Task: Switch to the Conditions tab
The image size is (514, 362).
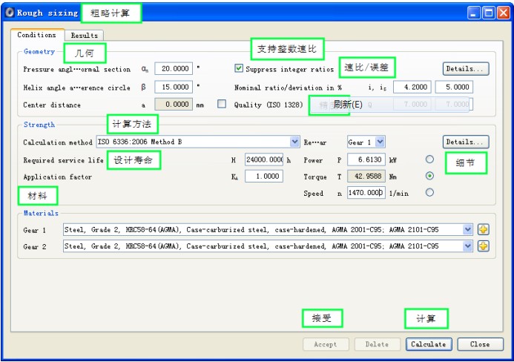Action: coord(36,35)
